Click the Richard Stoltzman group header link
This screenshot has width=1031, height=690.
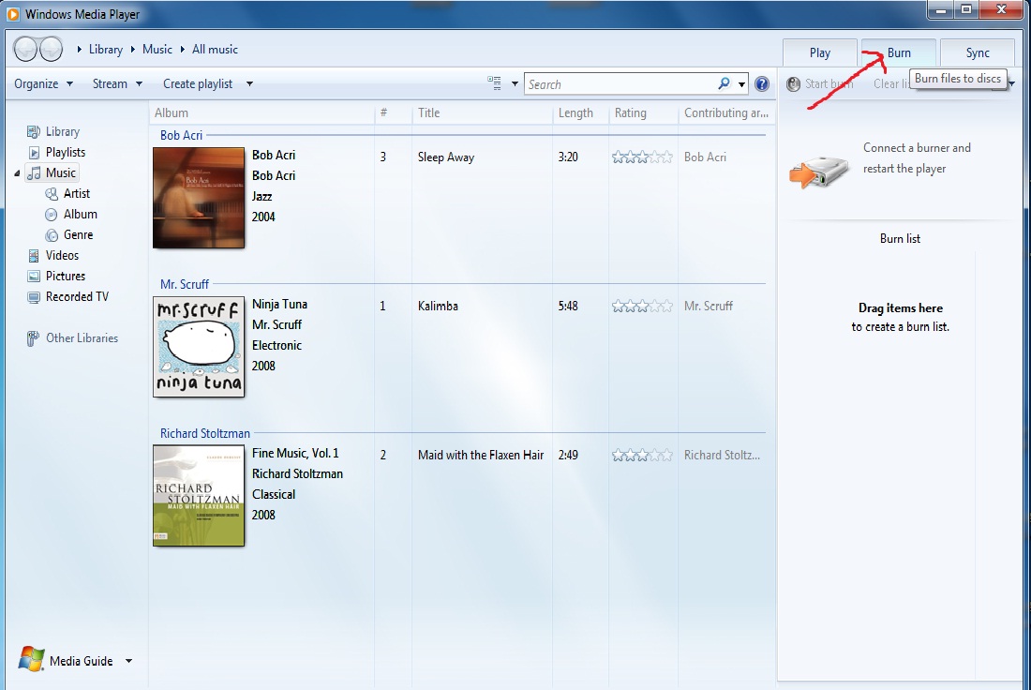[x=205, y=433]
